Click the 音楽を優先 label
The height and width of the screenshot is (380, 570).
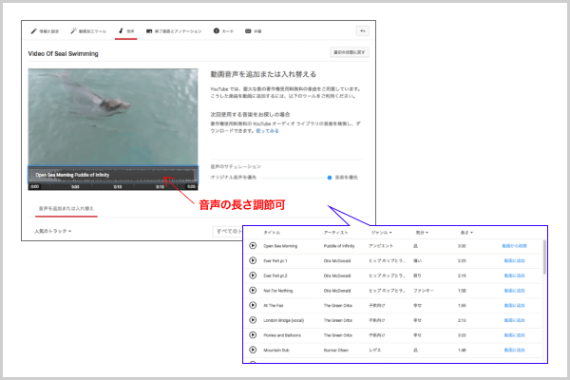(346, 178)
